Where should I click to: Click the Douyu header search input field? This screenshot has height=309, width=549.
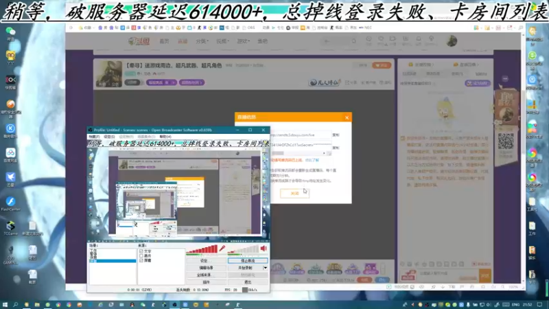(336, 41)
